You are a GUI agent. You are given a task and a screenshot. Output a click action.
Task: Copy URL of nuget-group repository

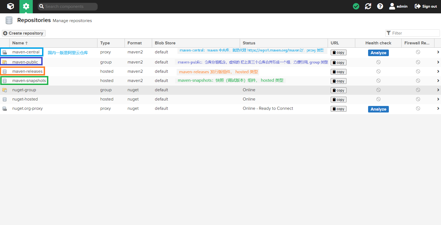pyautogui.click(x=339, y=90)
